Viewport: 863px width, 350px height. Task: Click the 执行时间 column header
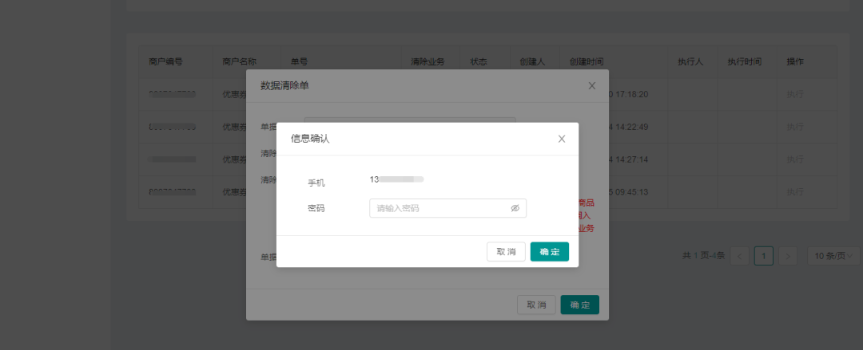pos(744,61)
